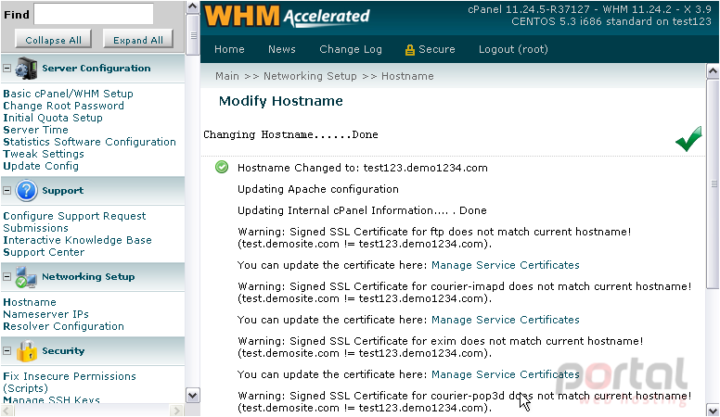Click the Networking Setup heading text
The height and width of the screenshot is (417, 720).
coord(88,277)
